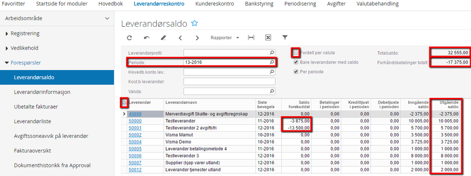
Task: Collapse the Arbeidsområde chevron
Action: (107, 18)
